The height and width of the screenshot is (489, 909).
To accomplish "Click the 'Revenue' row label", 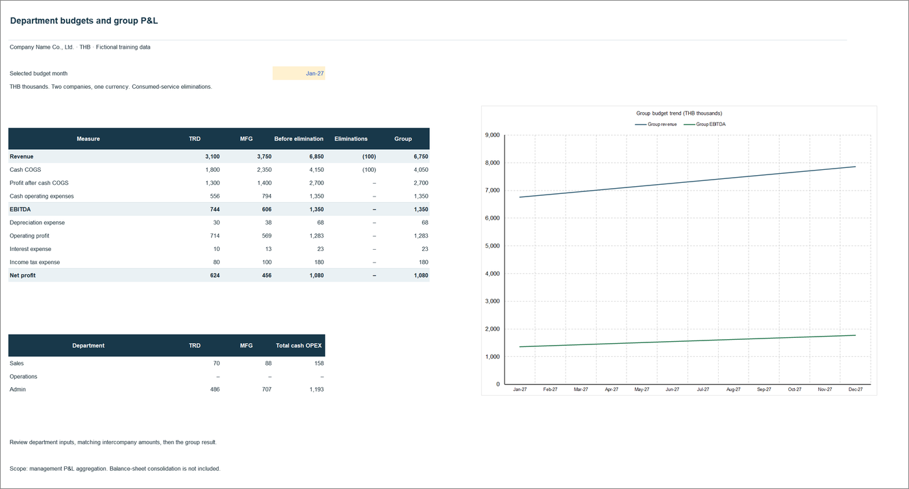I will click(21, 156).
